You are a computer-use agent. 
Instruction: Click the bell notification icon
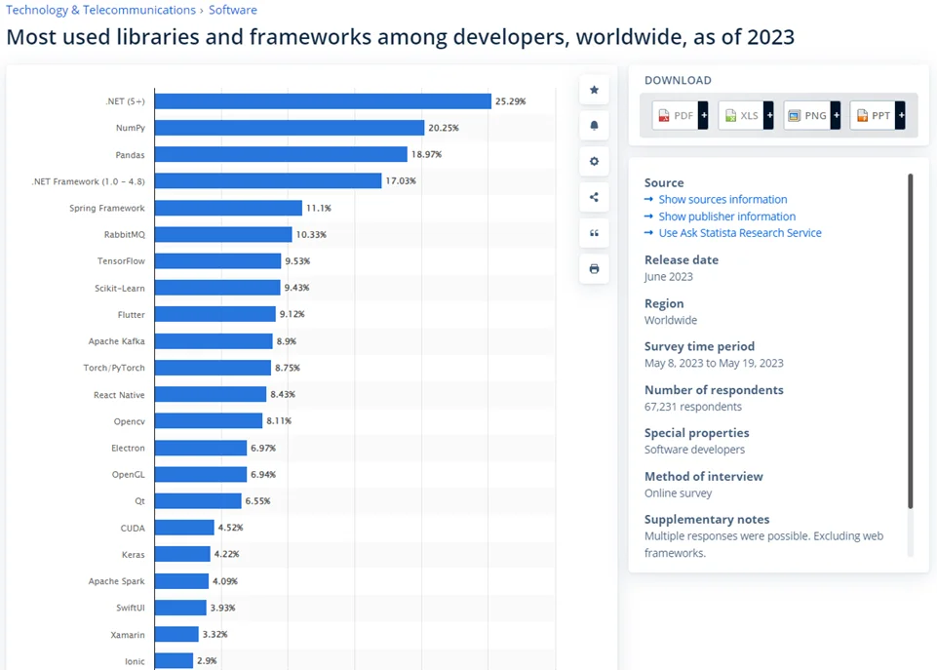pyautogui.click(x=594, y=126)
